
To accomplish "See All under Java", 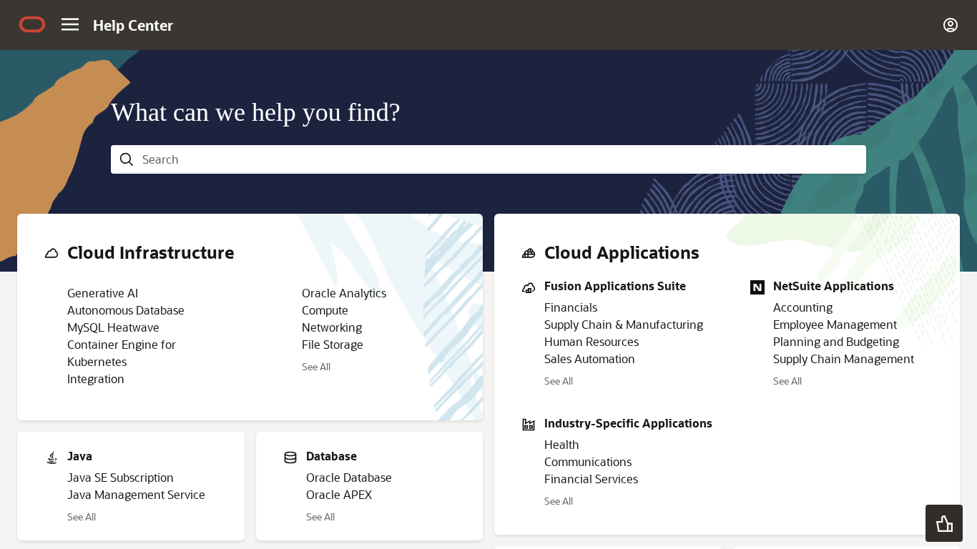I will tap(82, 517).
